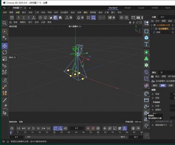The width and height of the screenshot is (175, 145).
Task: Collapse the top object tree row
Action: (151, 25)
